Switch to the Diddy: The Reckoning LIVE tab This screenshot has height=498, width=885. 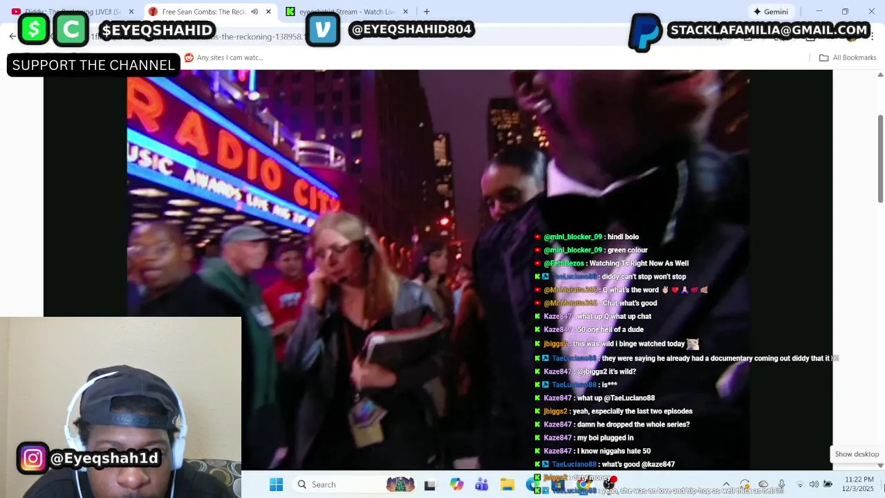73,12
